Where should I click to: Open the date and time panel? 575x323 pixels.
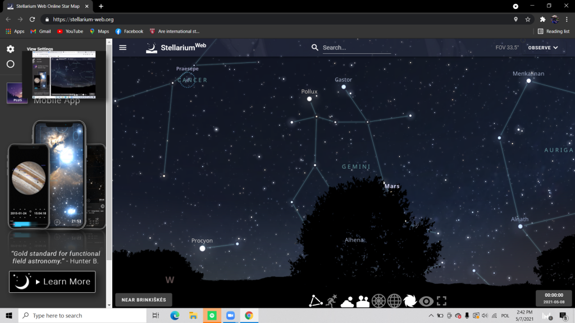click(x=554, y=298)
